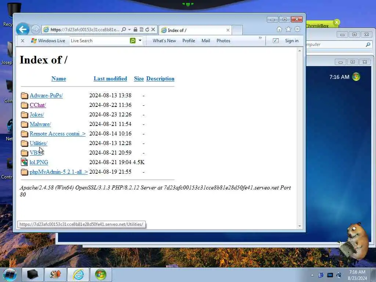This screenshot has width=376, height=282.
Task: Open Photos in Windows Live toolbar
Action: pos(223,41)
